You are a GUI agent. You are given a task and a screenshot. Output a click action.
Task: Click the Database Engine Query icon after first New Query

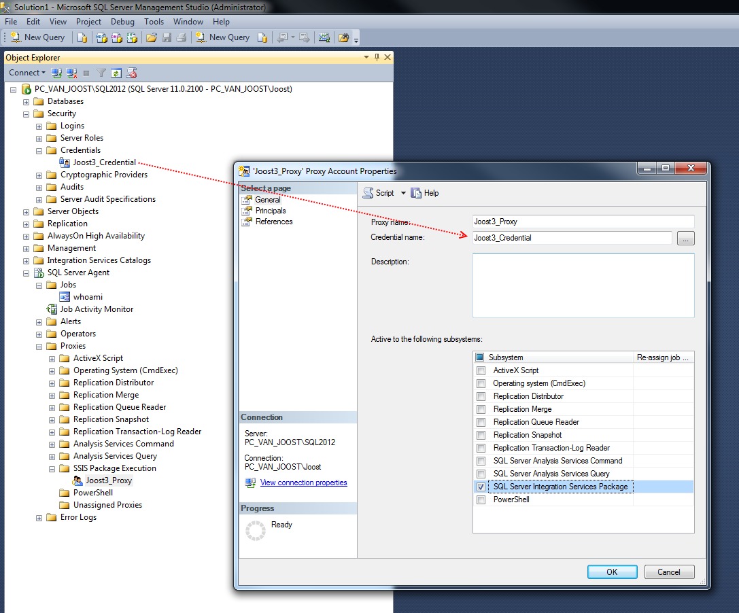[82, 37]
